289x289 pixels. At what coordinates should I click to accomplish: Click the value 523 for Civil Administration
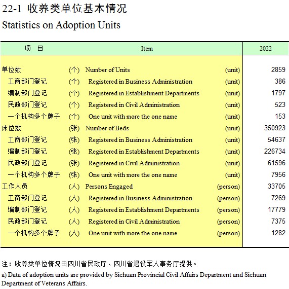(280, 104)
